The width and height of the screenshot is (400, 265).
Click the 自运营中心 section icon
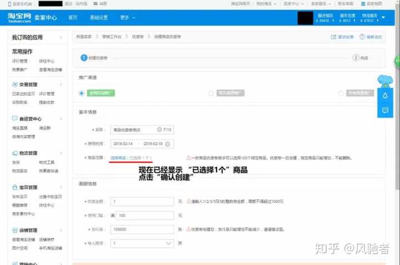[x=14, y=119]
